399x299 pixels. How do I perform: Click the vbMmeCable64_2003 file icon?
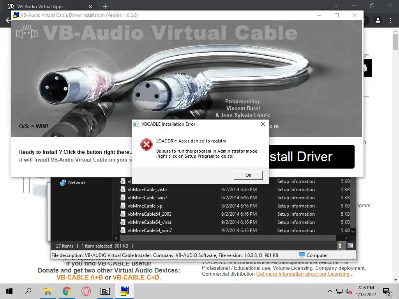click(123, 214)
